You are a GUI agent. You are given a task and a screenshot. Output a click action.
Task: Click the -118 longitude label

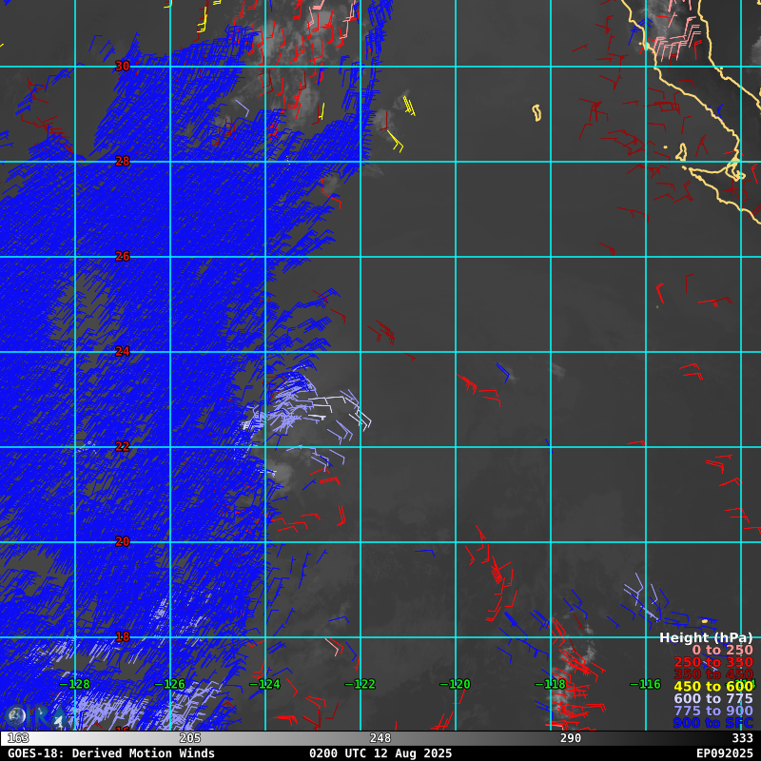551,684
